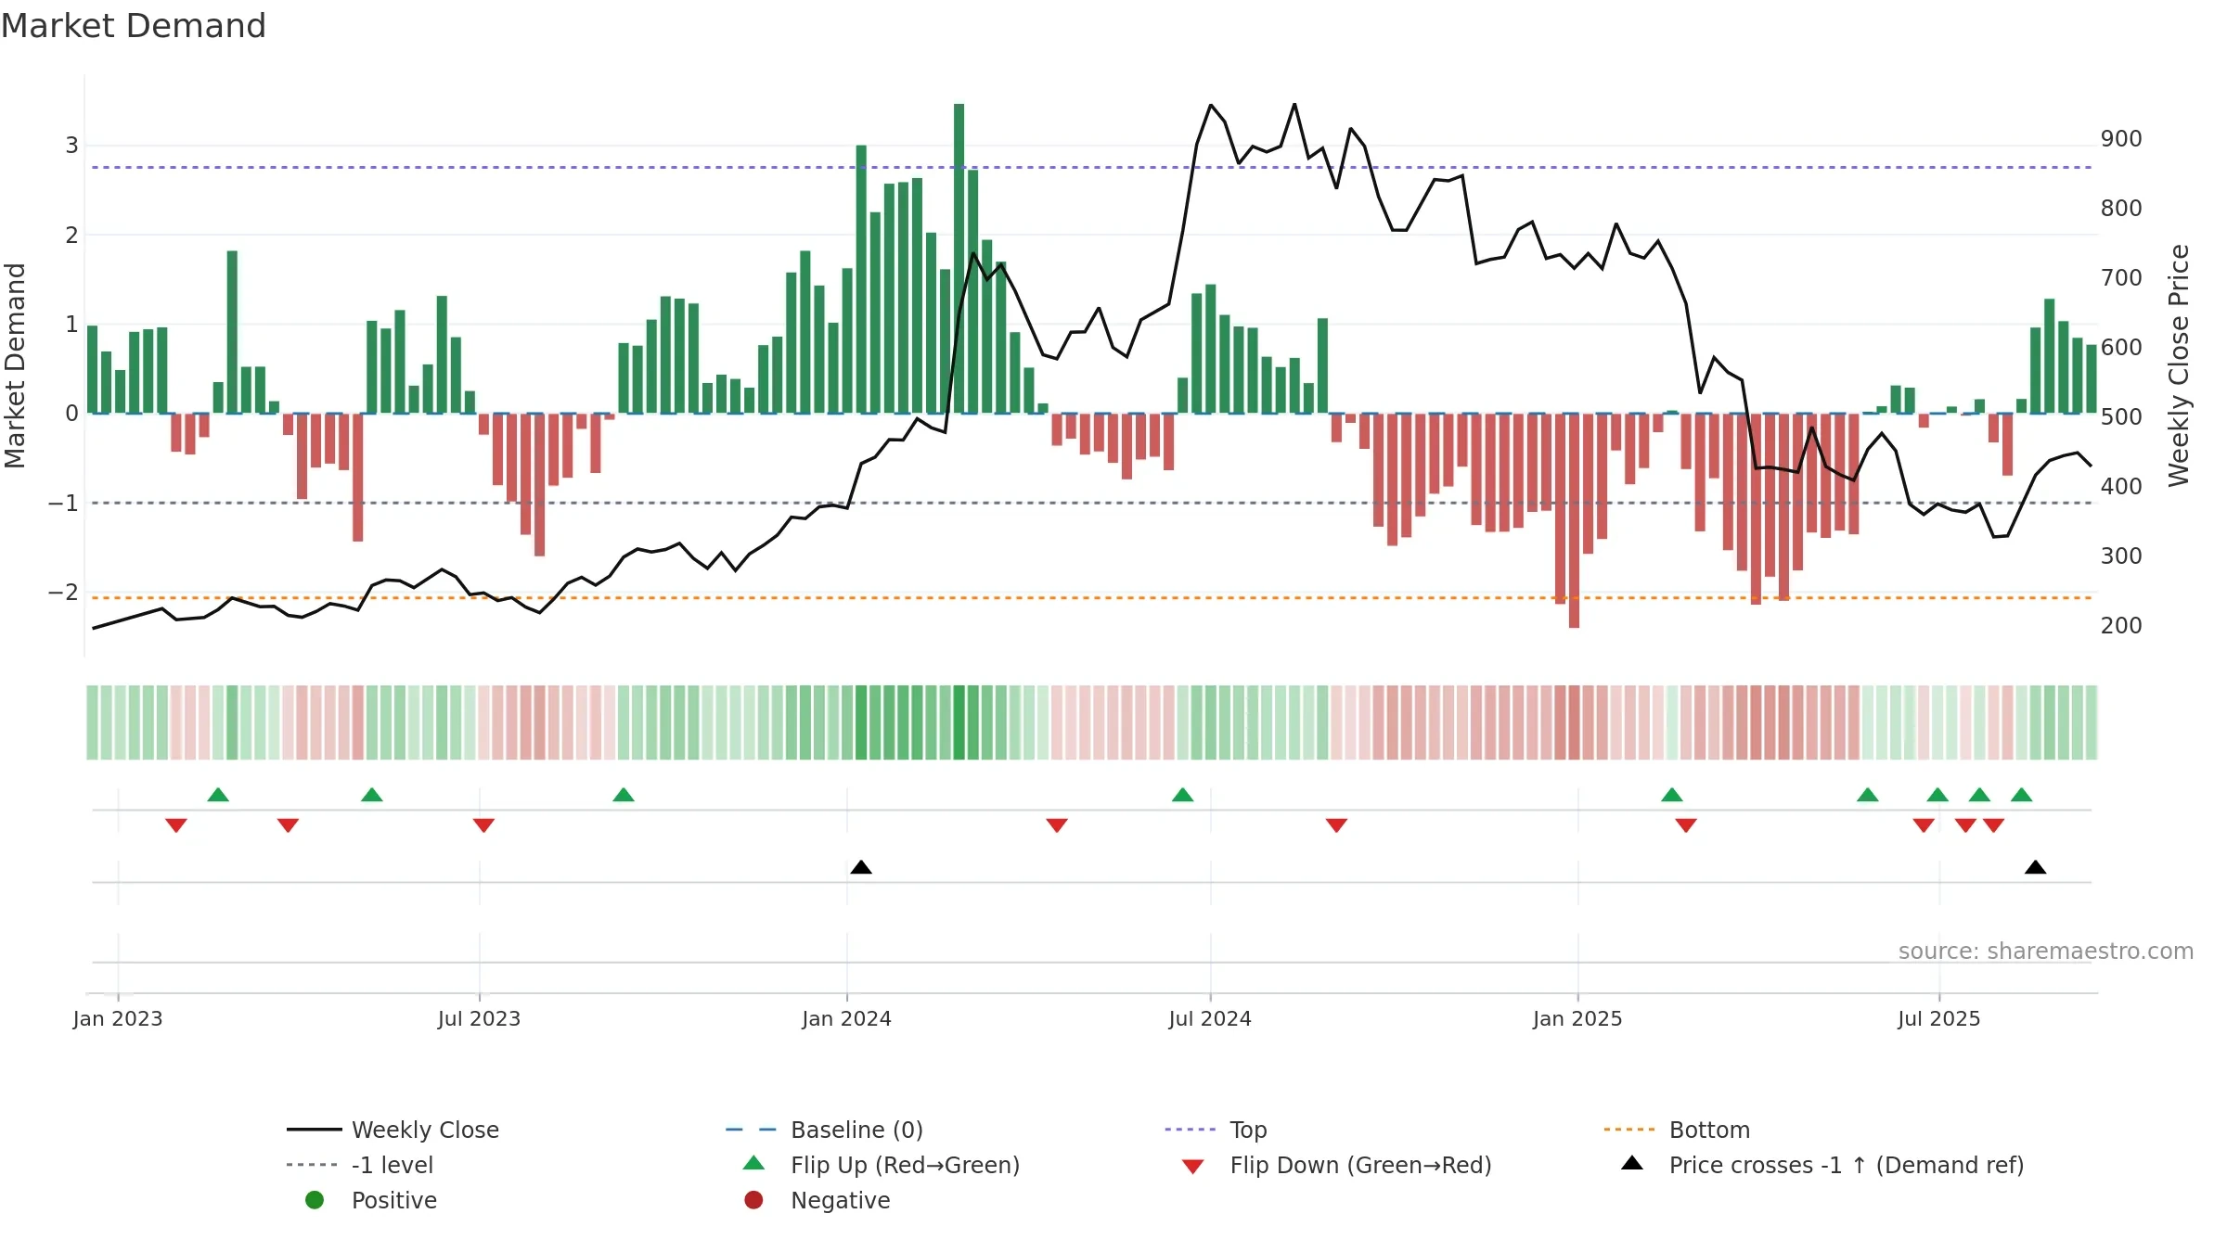Click the Jan 2025 axis label
Image resolution: width=2227 pixels, height=1252 pixels.
click(1578, 1018)
